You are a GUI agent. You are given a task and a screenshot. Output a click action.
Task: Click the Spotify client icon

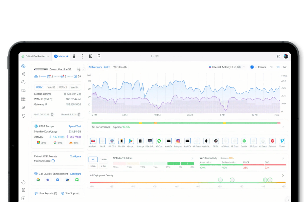click(x=244, y=141)
